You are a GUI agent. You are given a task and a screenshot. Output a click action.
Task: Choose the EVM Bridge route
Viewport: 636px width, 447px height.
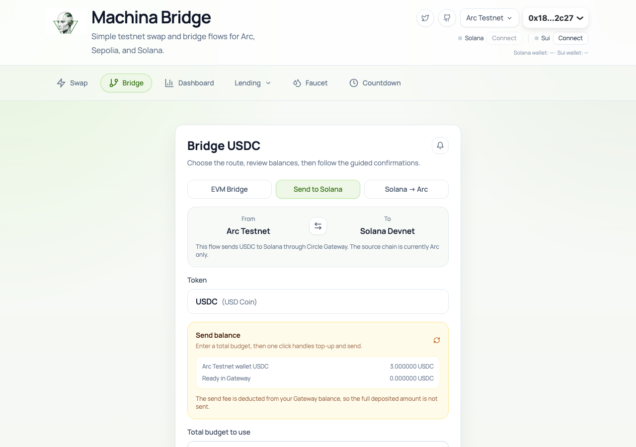click(230, 189)
